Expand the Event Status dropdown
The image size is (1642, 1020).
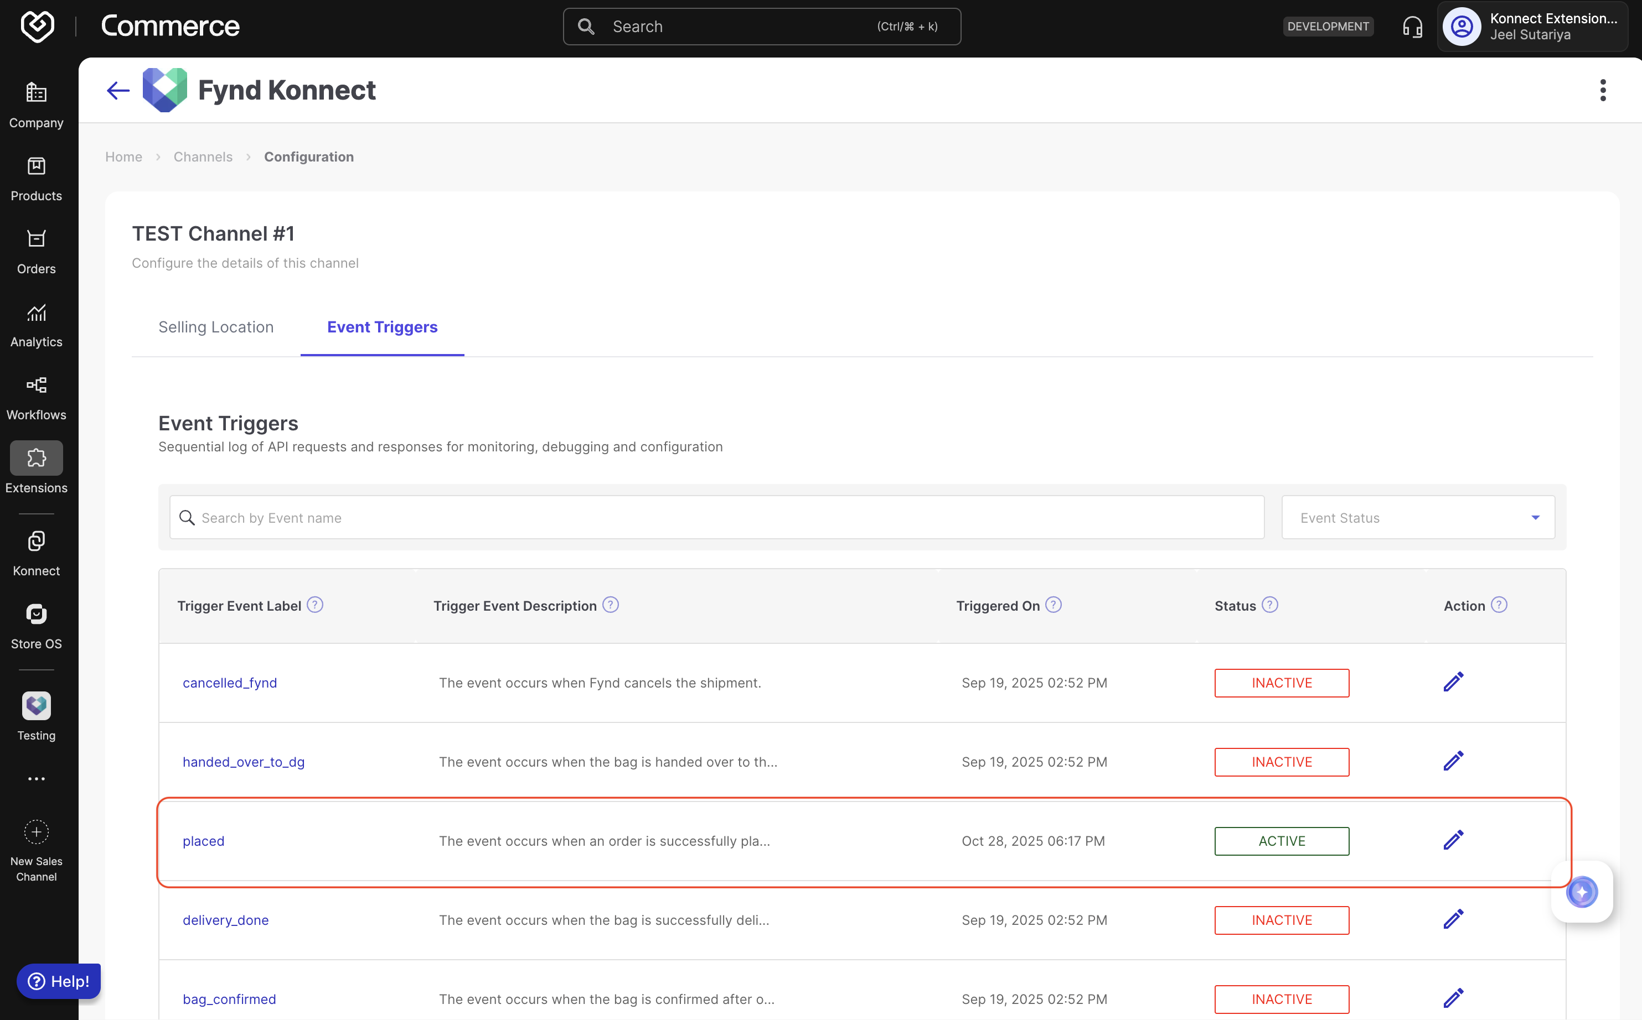point(1418,517)
